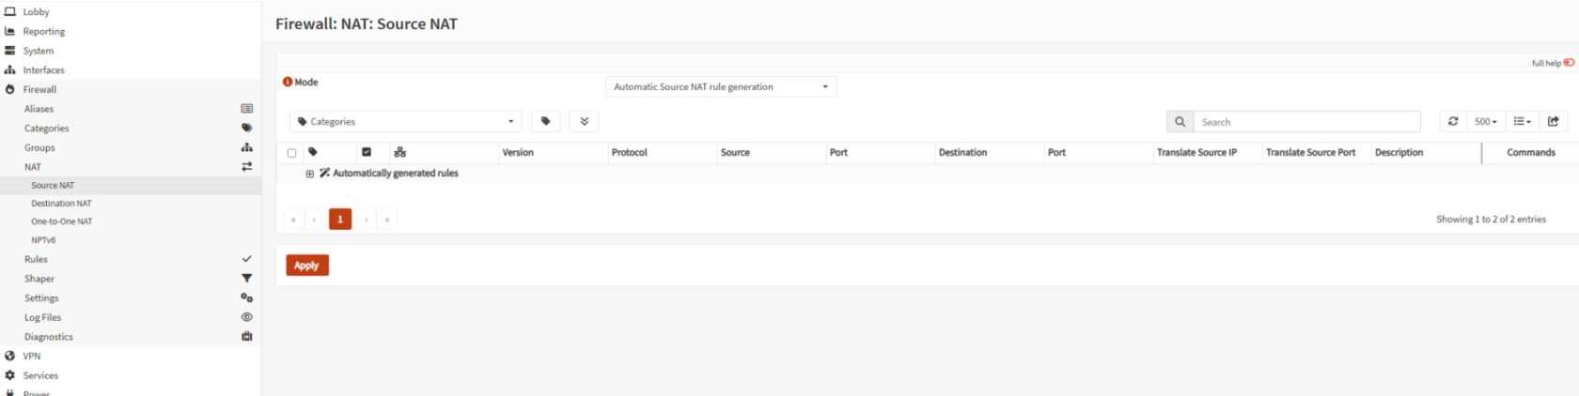Click into the Search field
Viewport: 1579px width, 396px height.
click(x=1306, y=122)
